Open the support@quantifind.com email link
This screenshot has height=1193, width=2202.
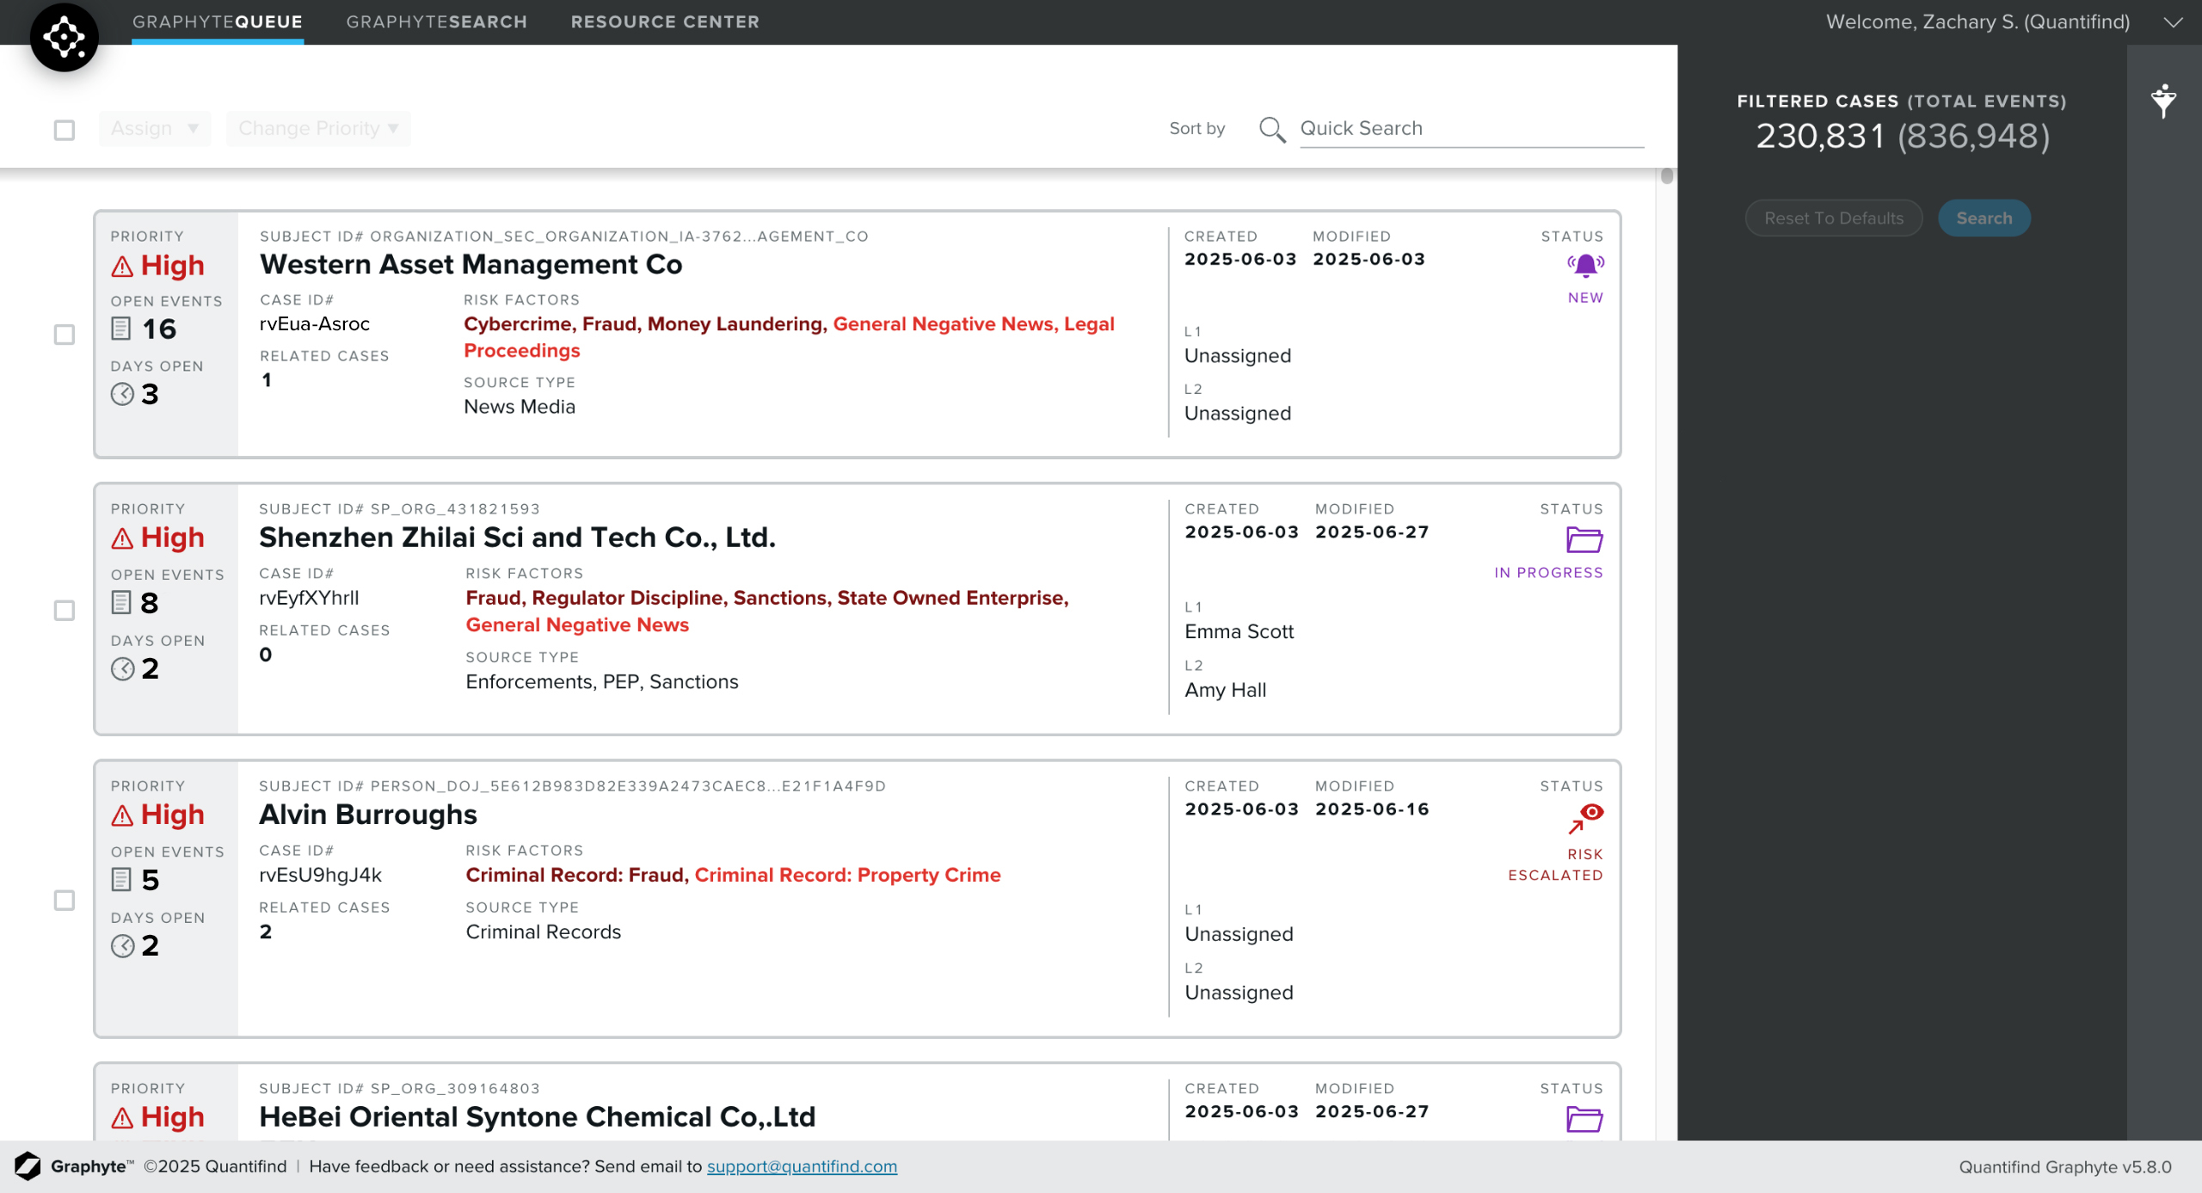802,1167
